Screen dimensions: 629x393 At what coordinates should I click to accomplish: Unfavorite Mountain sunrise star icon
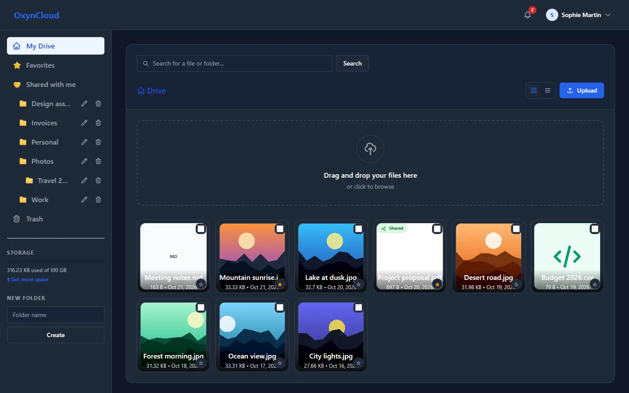(280, 284)
